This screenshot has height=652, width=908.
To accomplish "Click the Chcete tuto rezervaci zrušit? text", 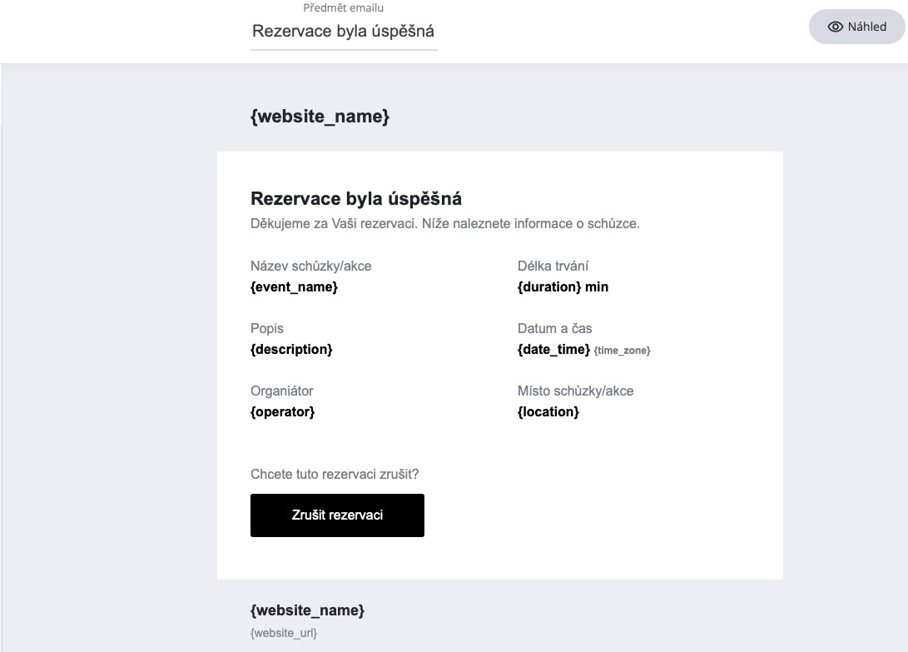I will click(x=335, y=475).
